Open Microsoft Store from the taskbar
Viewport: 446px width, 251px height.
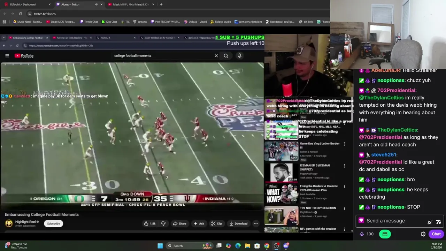coord(257,246)
